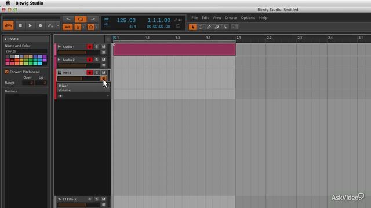371x208 pixels.
Task: Enable punch-out toggle right of loop
Action: click(x=93, y=19)
